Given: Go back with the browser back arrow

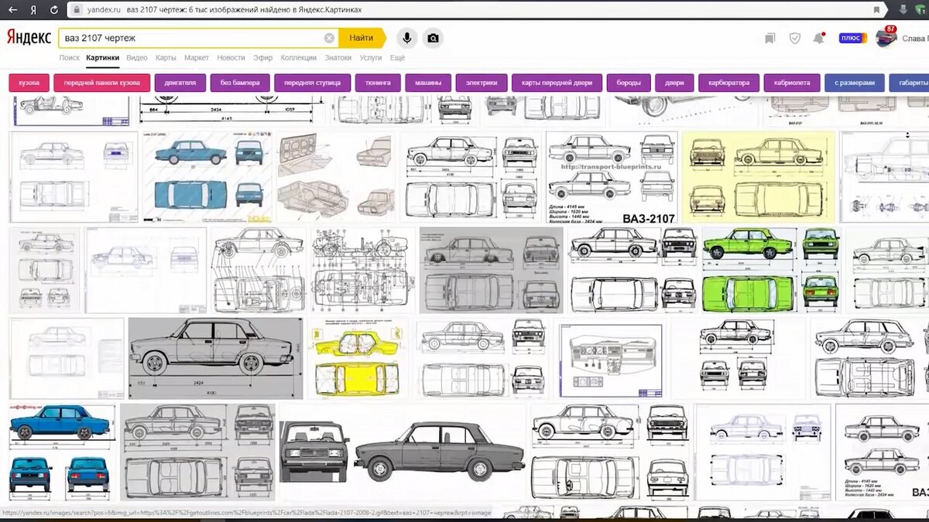Looking at the screenshot, I should 13,10.
